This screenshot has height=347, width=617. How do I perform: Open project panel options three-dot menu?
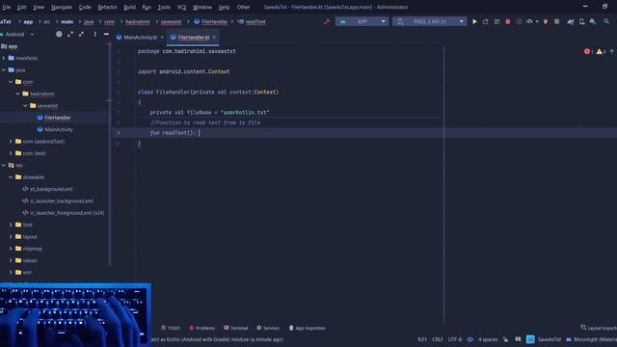pyautogui.click(x=94, y=35)
